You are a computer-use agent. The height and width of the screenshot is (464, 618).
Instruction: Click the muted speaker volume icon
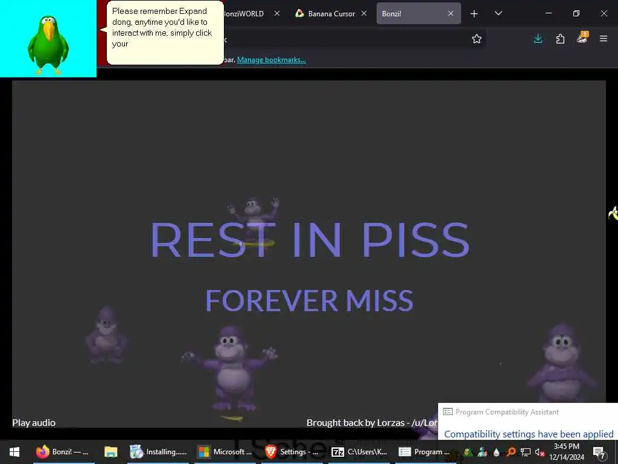540,452
